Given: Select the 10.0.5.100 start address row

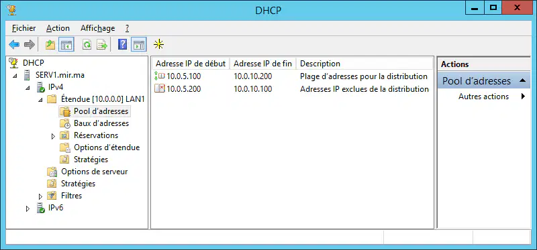Looking at the screenshot, I should (x=183, y=76).
